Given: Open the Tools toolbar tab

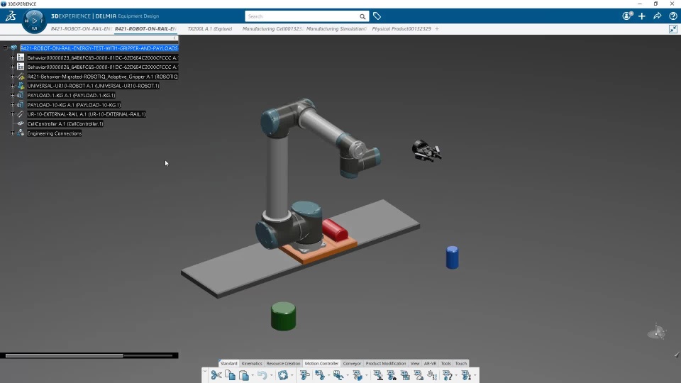Looking at the screenshot, I should click(x=445, y=363).
